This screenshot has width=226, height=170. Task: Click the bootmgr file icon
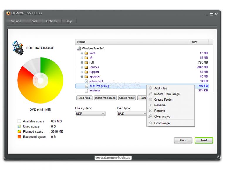(x=86, y=91)
